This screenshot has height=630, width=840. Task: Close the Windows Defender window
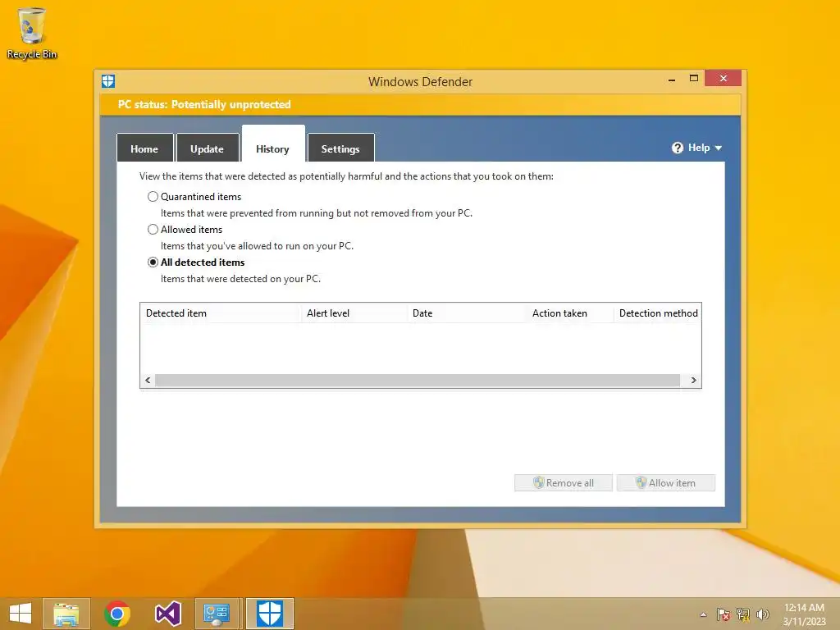point(724,78)
